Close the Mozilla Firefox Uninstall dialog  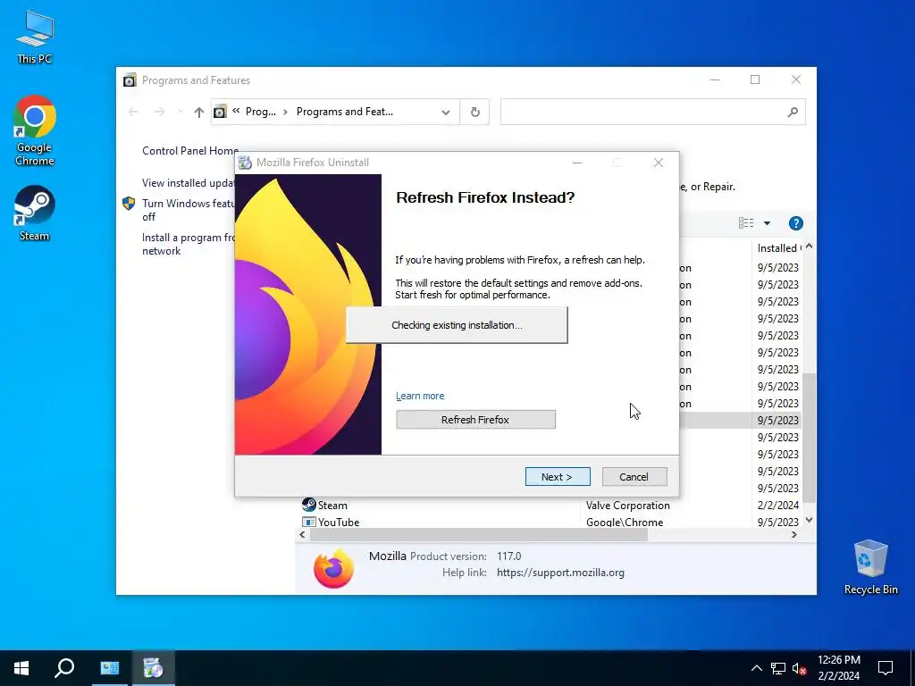(659, 163)
